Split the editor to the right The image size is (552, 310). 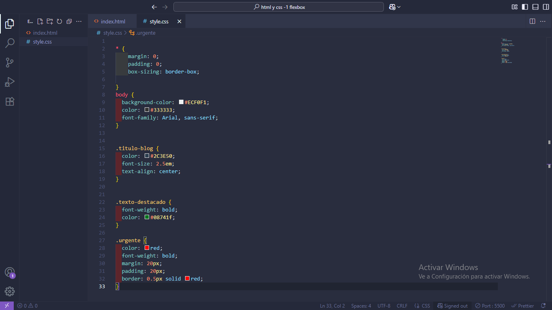pos(532,21)
